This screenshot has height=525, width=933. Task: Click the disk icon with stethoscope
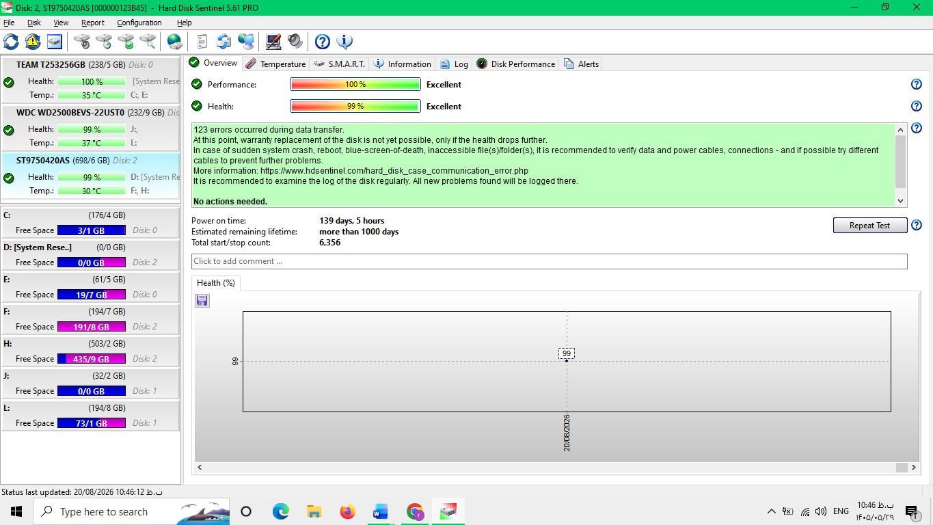coord(82,42)
